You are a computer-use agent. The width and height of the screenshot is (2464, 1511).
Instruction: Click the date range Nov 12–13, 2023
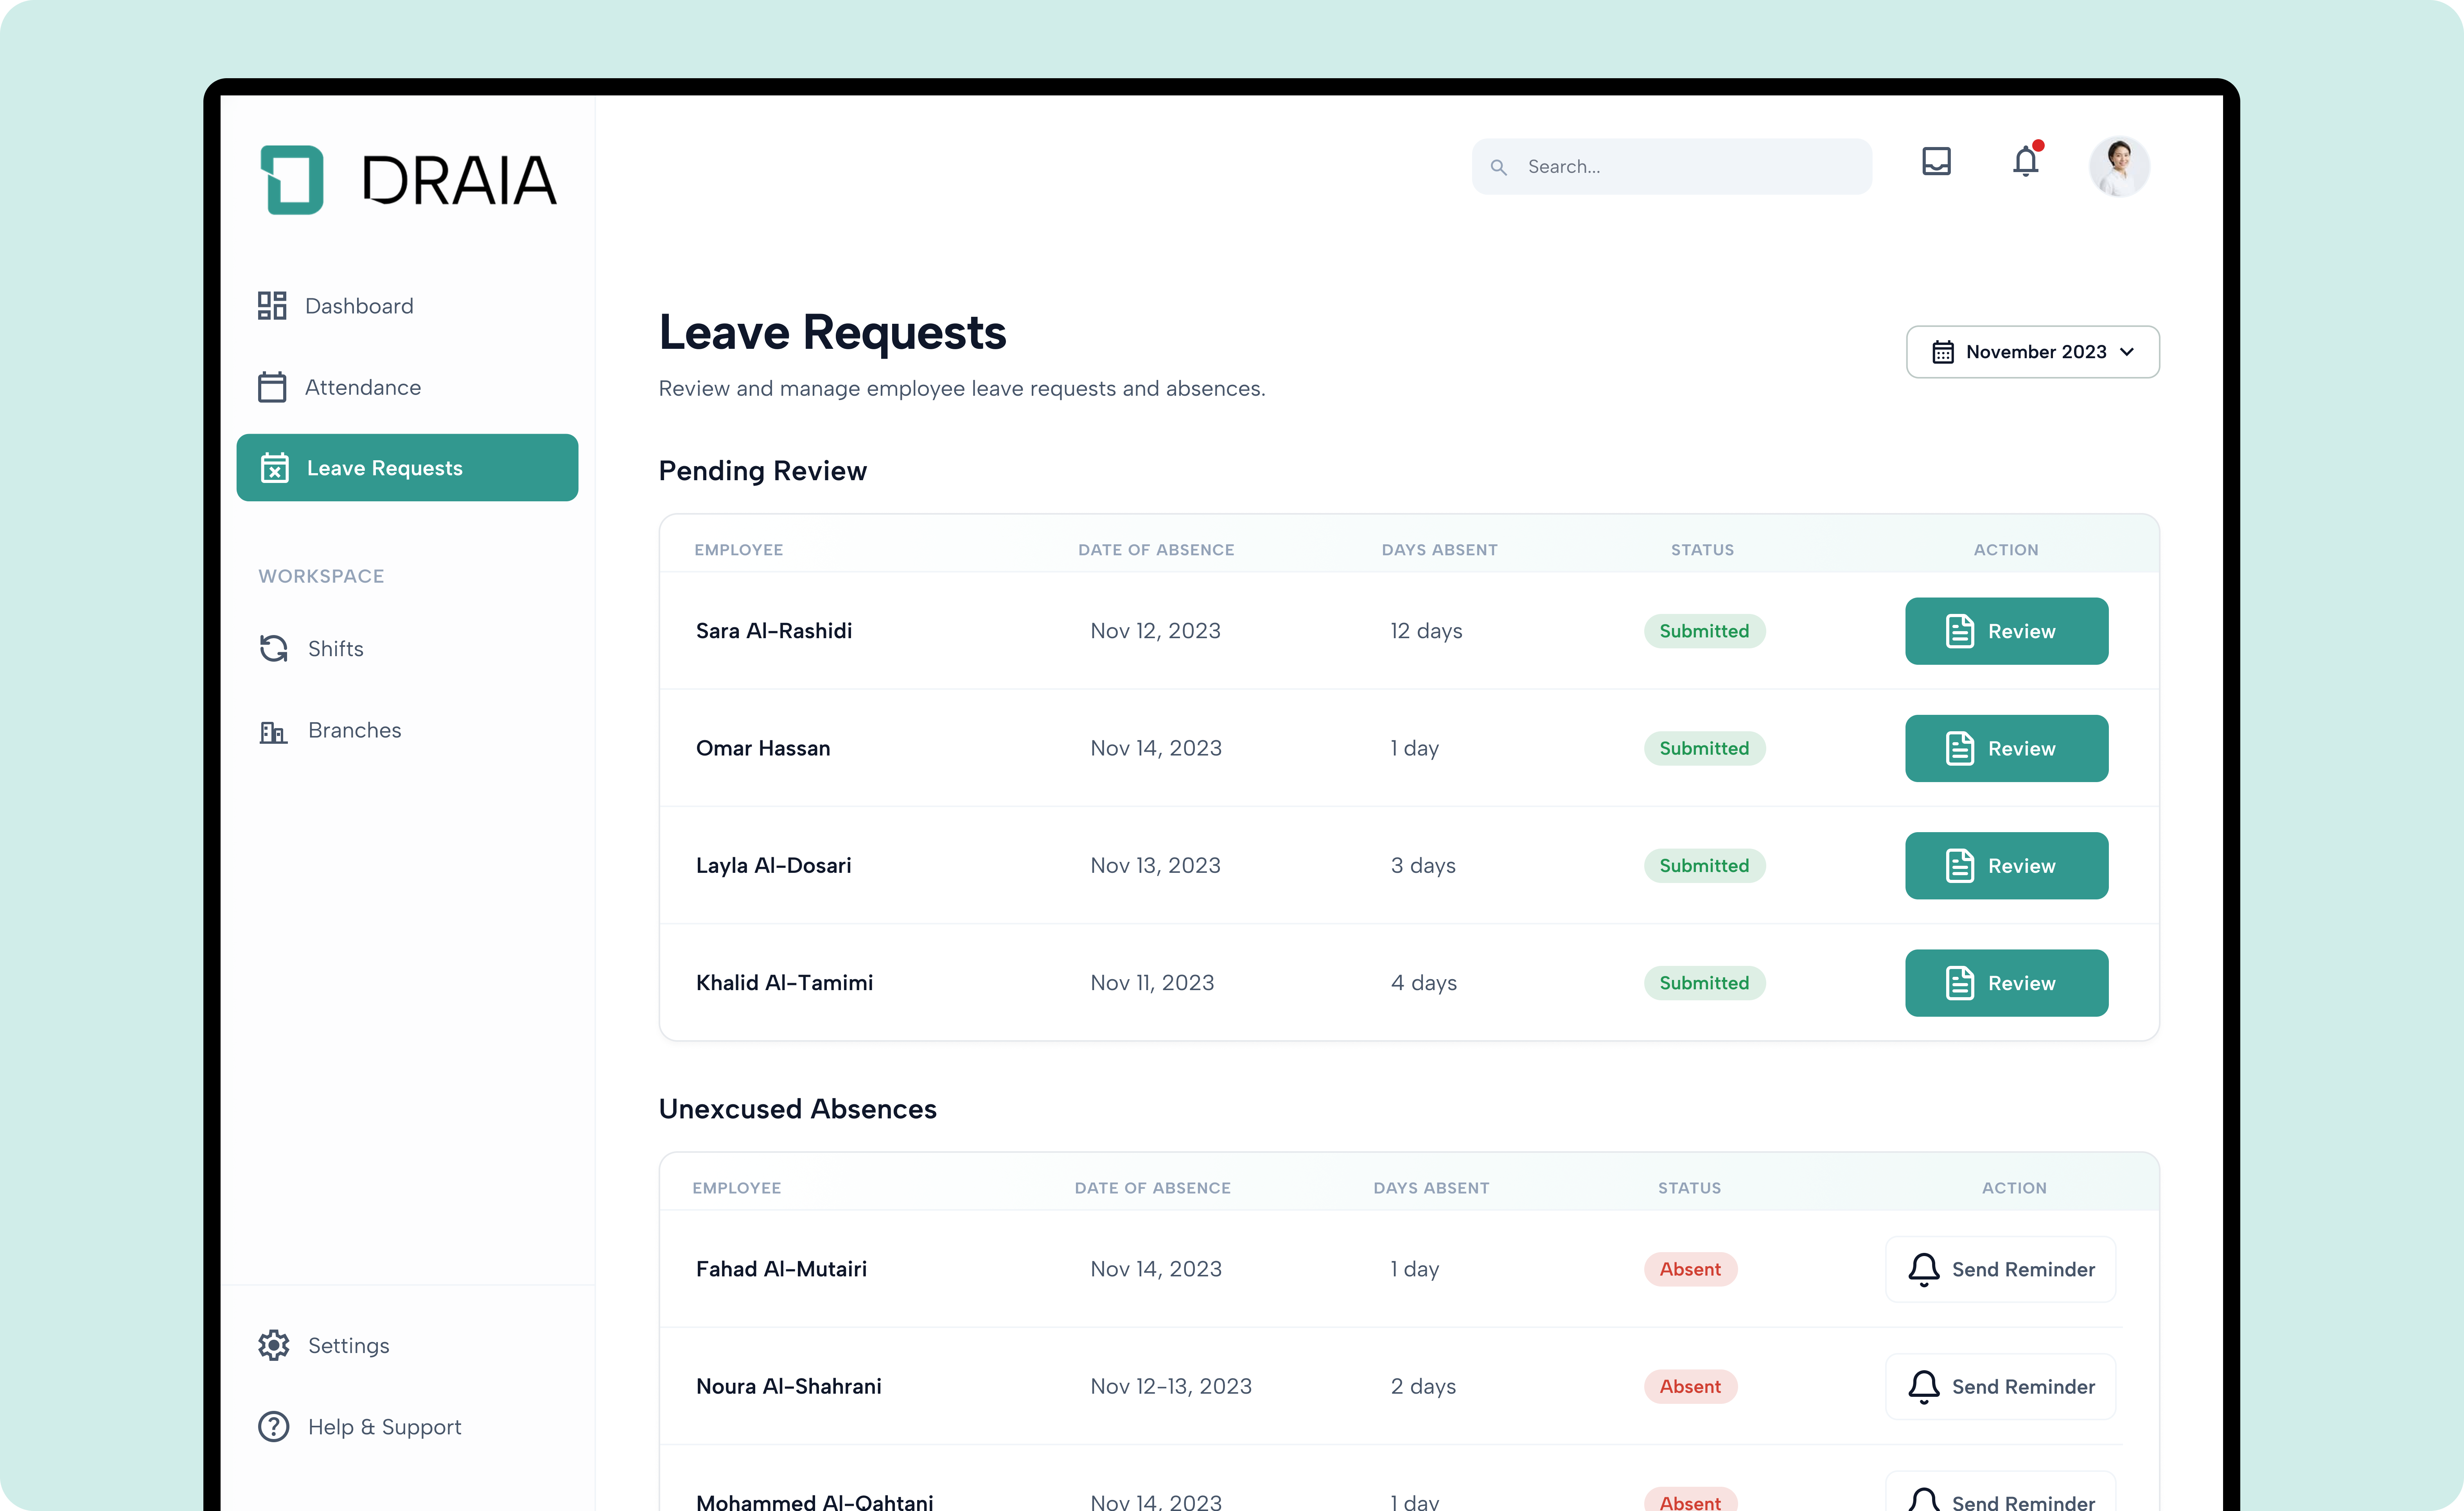click(1171, 1387)
